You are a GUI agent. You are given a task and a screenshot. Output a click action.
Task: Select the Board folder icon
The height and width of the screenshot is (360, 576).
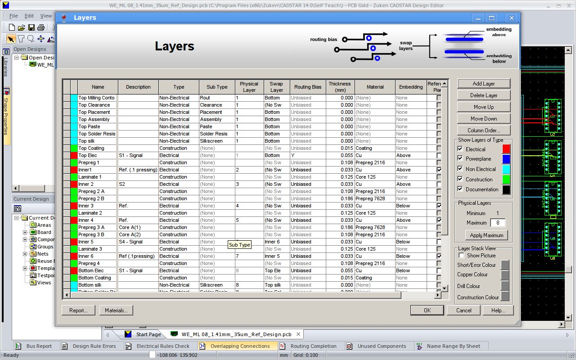point(33,232)
